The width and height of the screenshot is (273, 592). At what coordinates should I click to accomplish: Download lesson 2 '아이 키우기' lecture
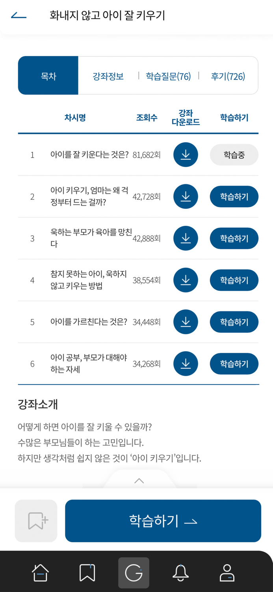point(186,196)
